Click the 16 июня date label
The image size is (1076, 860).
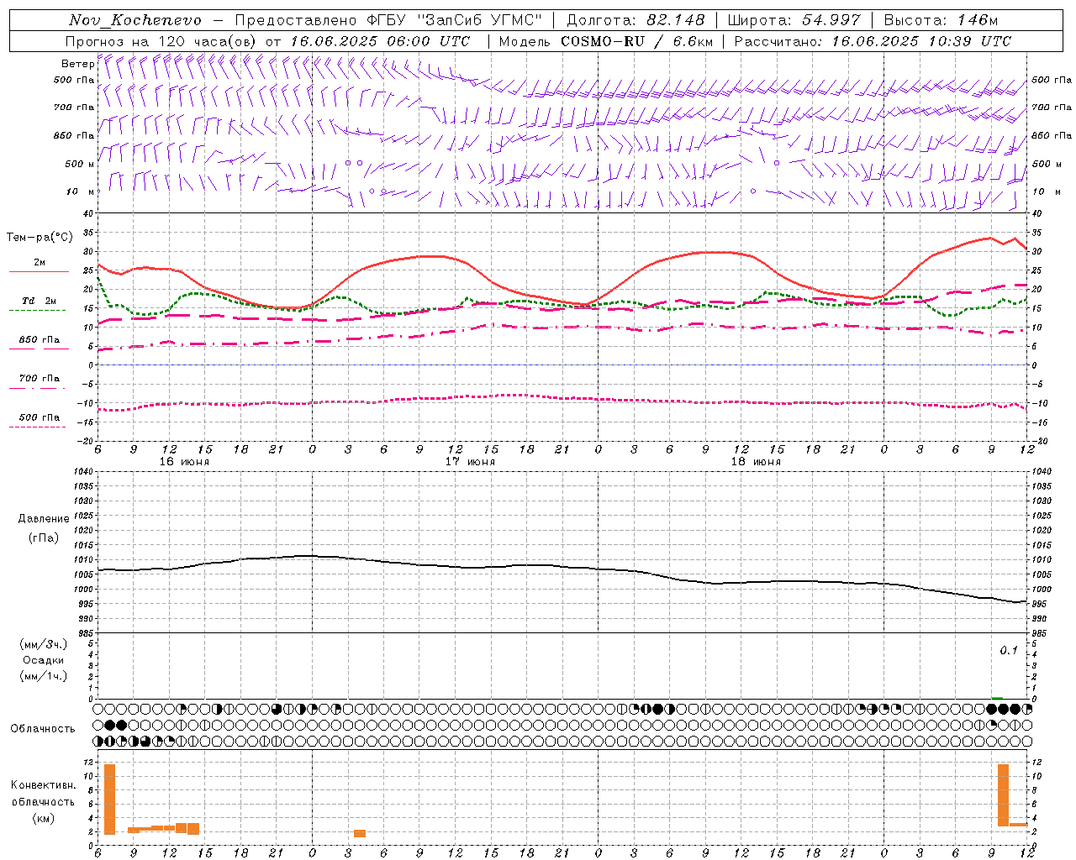click(x=184, y=462)
